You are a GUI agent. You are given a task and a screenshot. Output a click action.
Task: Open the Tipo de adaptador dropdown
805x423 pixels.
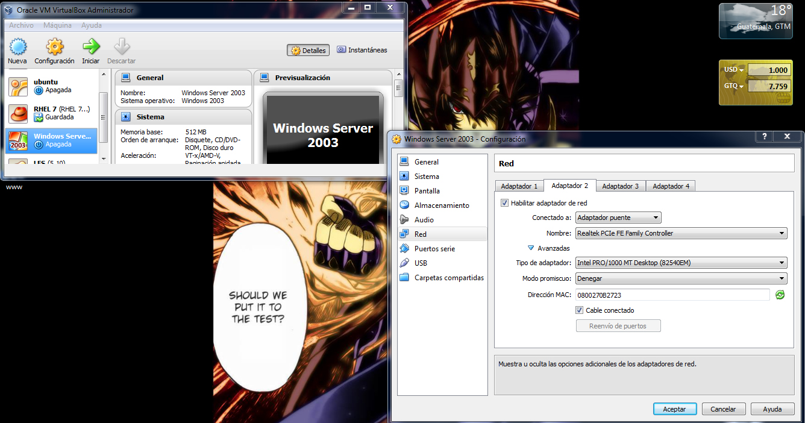[x=681, y=263]
